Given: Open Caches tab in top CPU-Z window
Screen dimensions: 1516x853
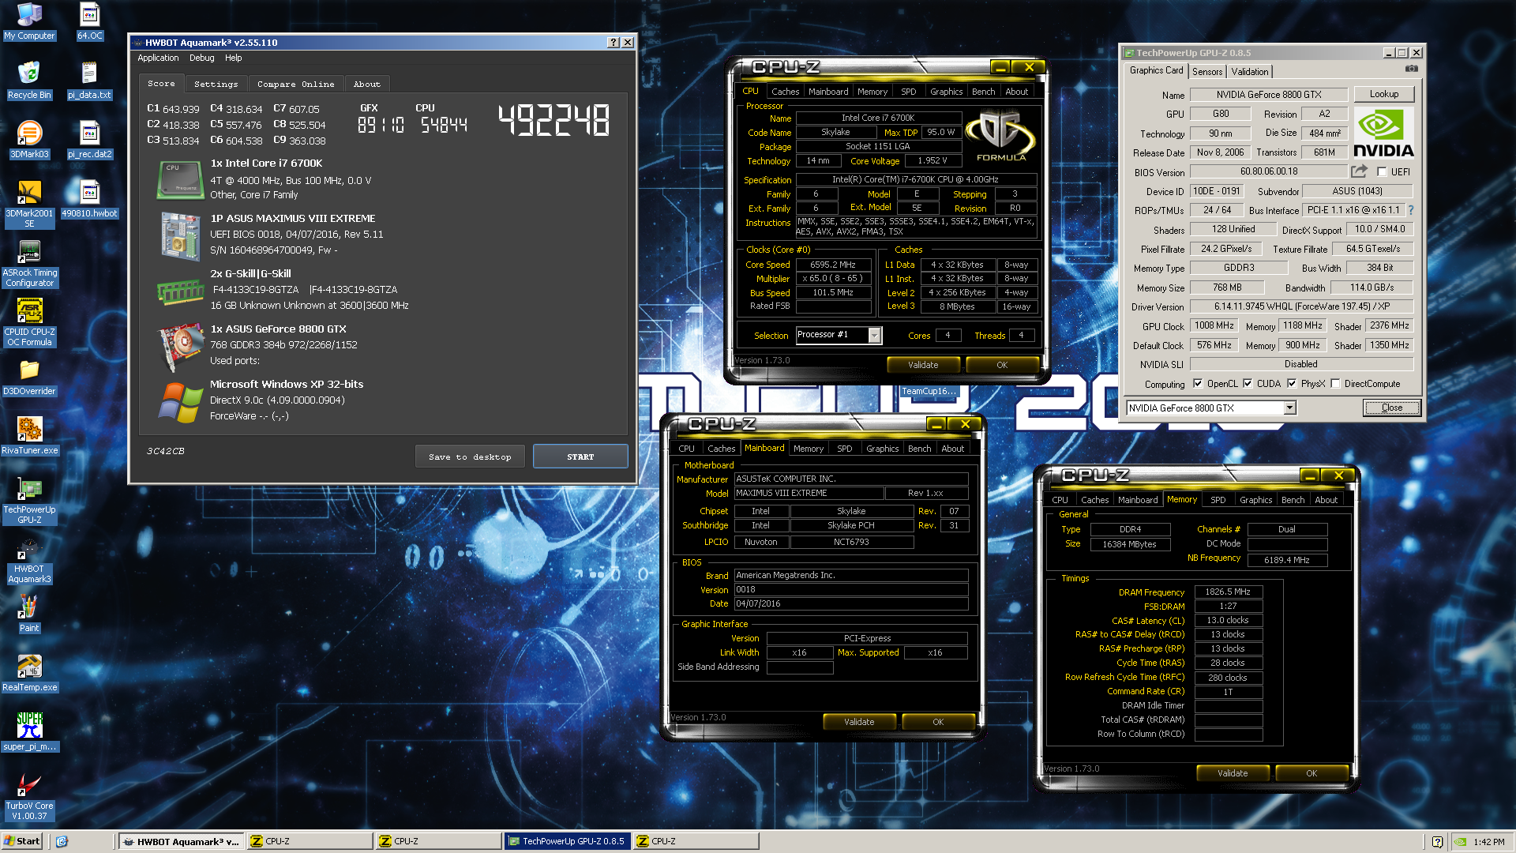Looking at the screenshot, I should point(785,92).
